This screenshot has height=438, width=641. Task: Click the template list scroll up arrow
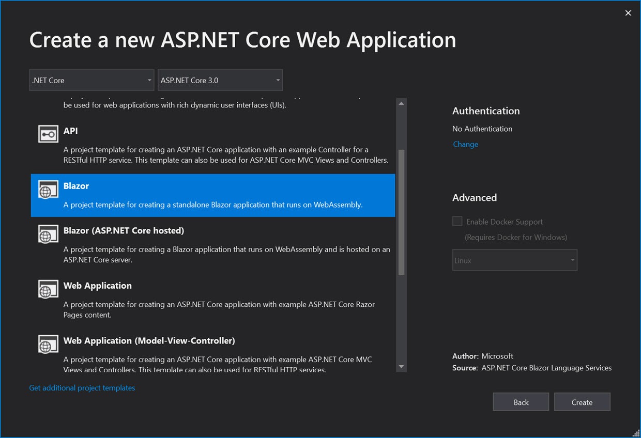pos(402,104)
